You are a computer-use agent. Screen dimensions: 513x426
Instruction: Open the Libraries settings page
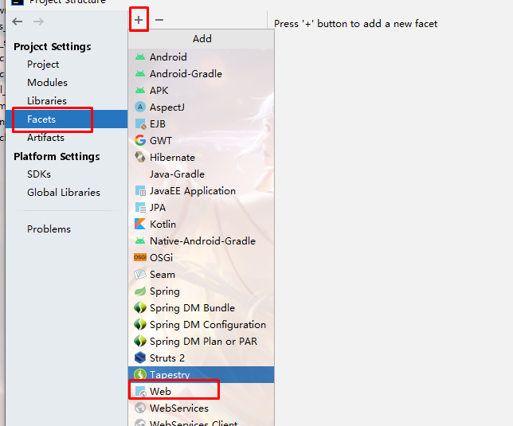click(47, 100)
